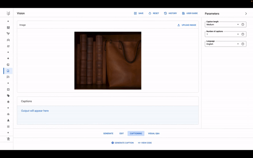
Task: Switch to the Visual Q&A tab
Action: [x=154, y=134]
